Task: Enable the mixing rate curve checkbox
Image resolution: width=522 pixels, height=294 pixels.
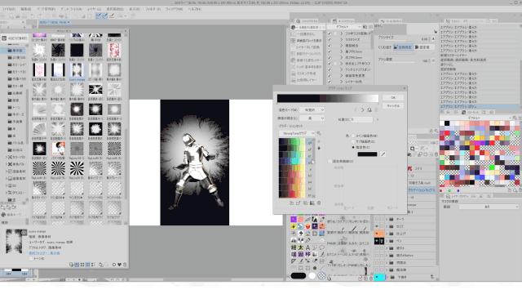Action: (330, 161)
